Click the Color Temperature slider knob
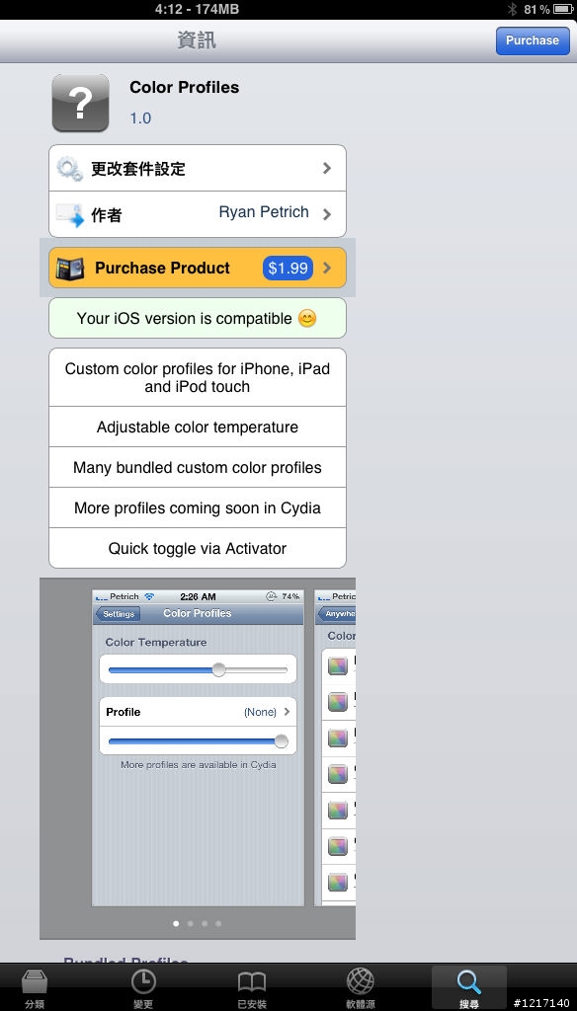This screenshot has width=577, height=1011. 218,669
